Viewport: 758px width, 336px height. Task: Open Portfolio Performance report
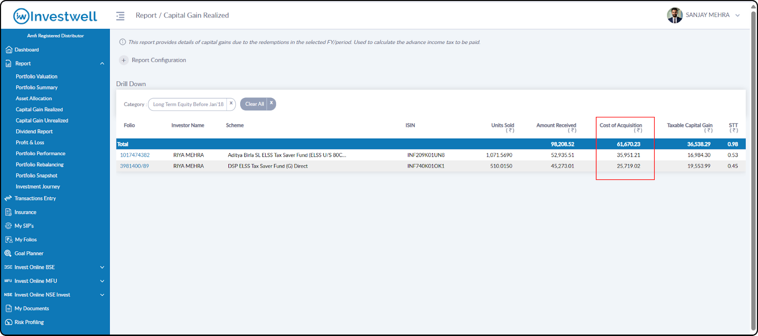point(40,153)
